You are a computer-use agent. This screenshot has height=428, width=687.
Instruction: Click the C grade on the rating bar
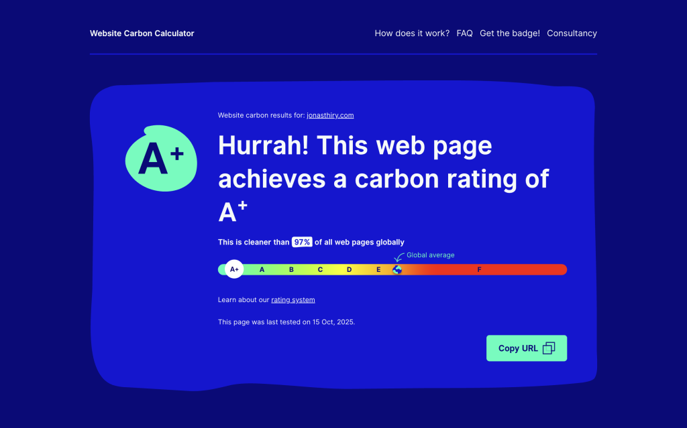coord(320,269)
